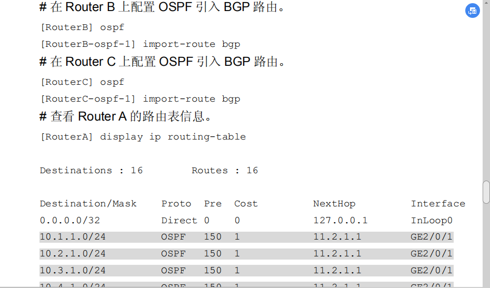The width and height of the screenshot is (490, 288).
Task: Click the "[RouterC] ospf" command line
Action: pyautogui.click(x=82, y=82)
